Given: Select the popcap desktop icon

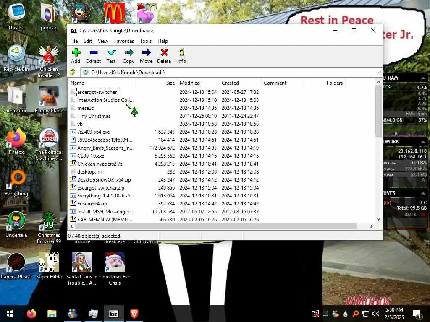Looking at the screenshot, I should click(49, 16).
